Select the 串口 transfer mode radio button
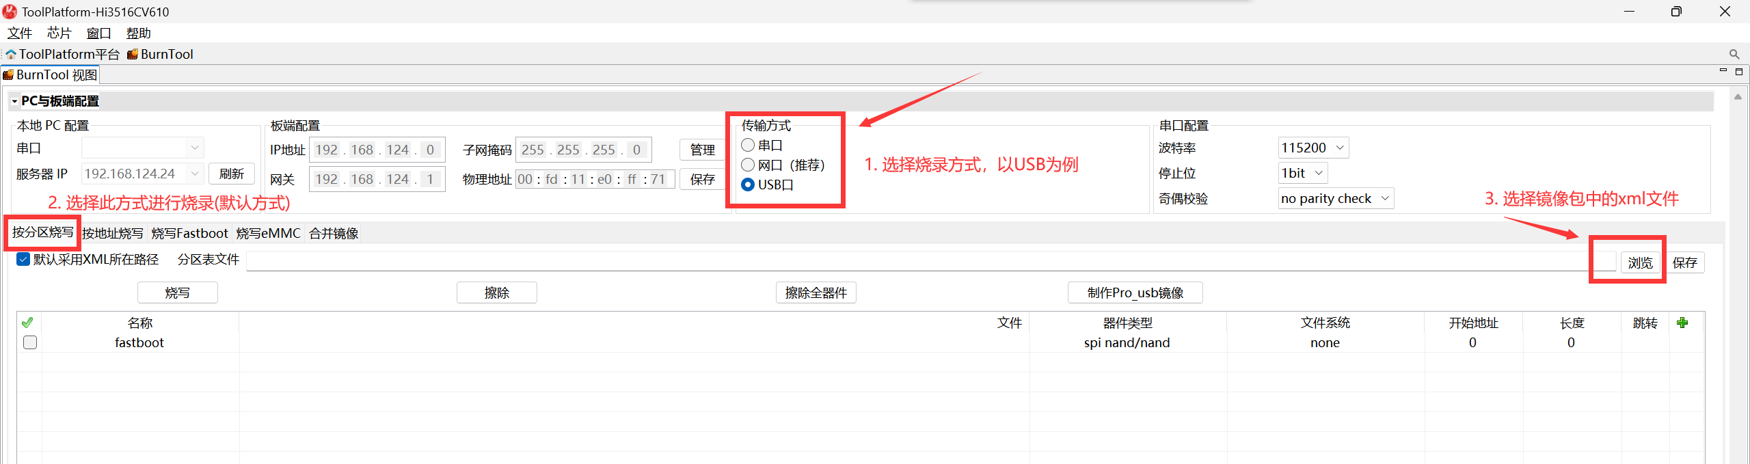This screenshot has width=1750, height=464. click(x=748, y=145)
